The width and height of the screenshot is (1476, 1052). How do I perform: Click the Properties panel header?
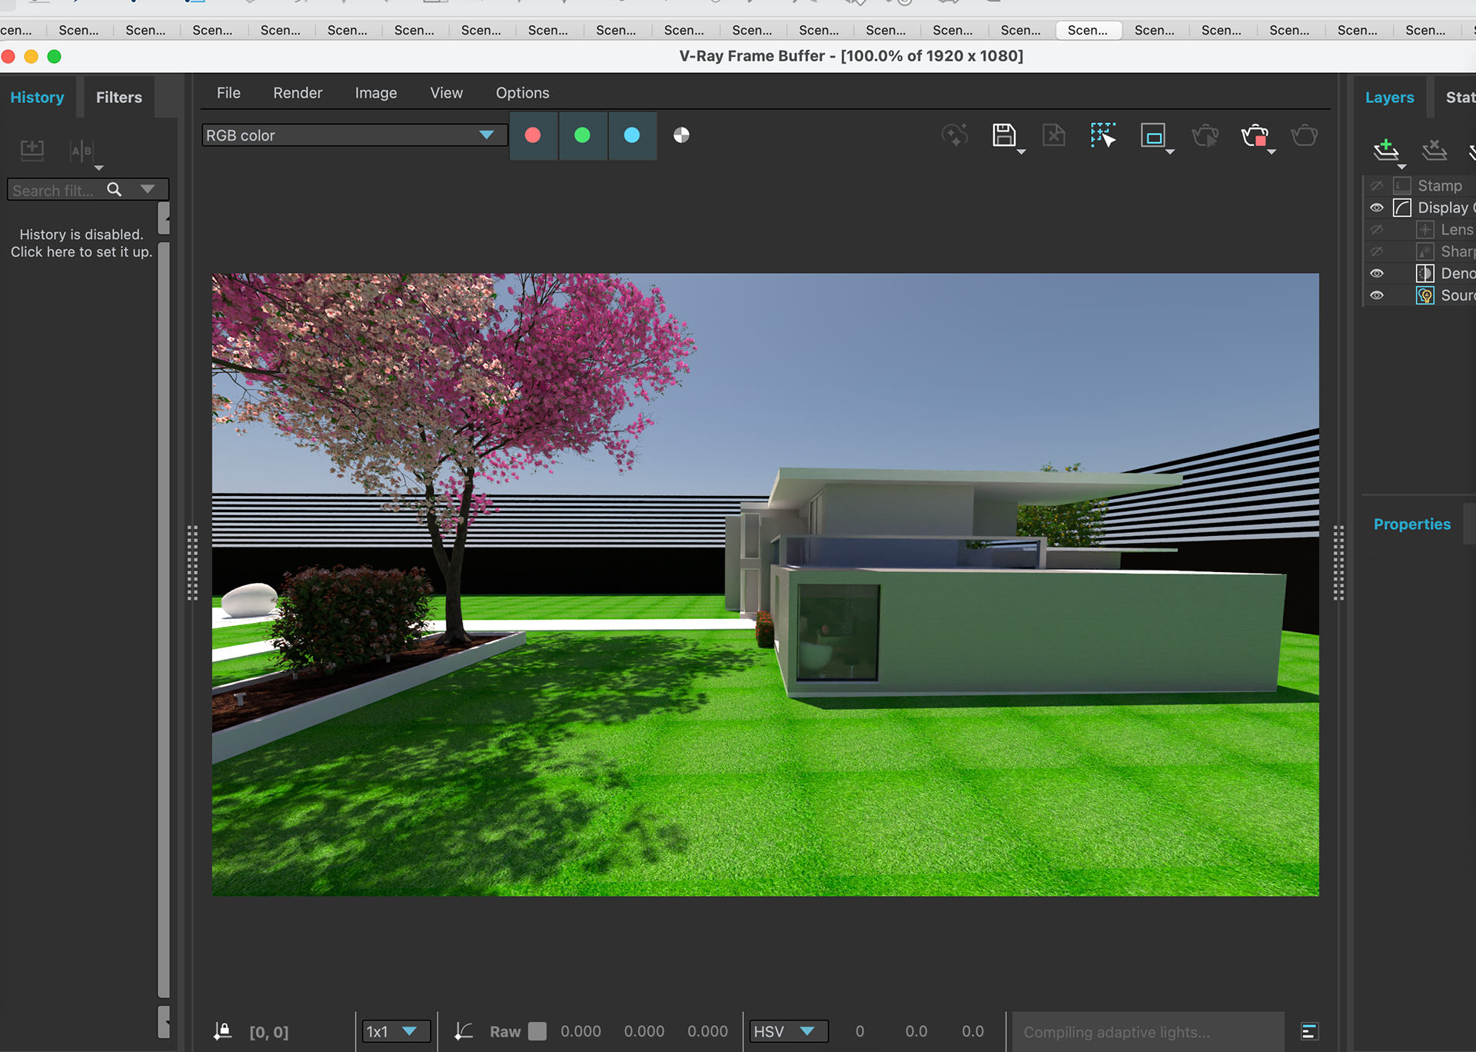point(1411,524)
